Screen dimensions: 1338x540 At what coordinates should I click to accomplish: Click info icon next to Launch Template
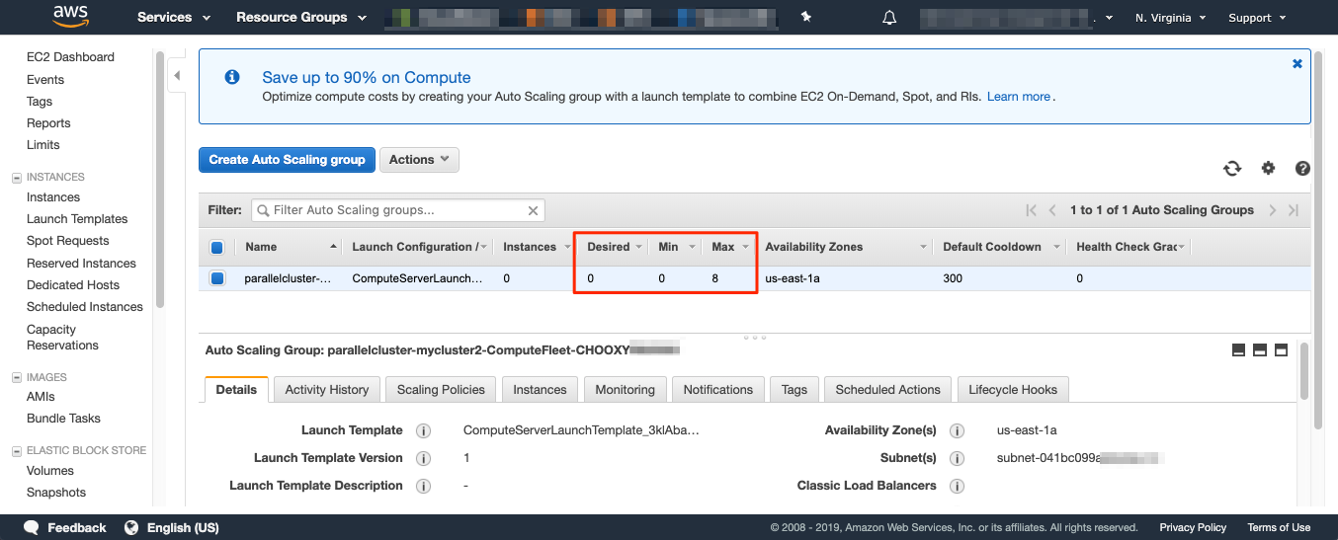click(x=423, y=431)
